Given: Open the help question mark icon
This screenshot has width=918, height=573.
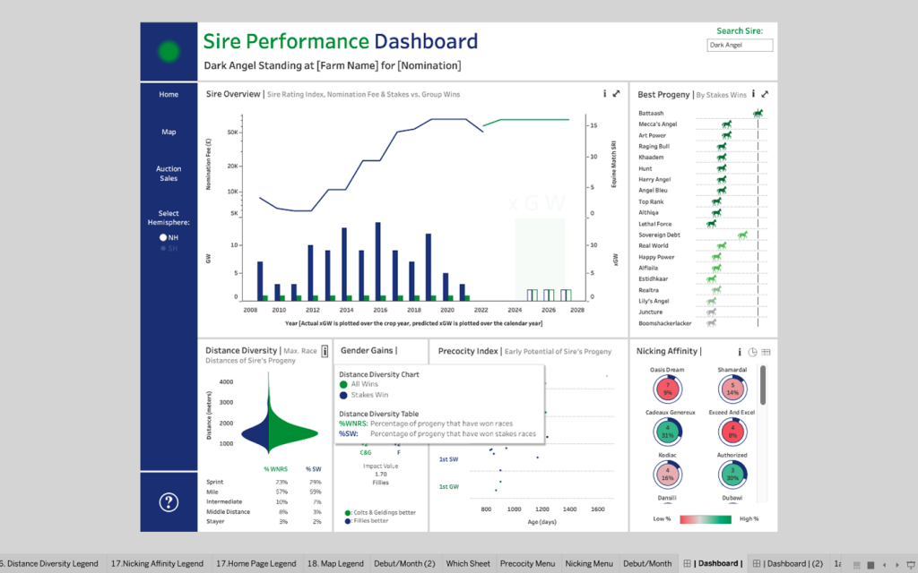Looking at the screenshot, I should click(169, 502).
